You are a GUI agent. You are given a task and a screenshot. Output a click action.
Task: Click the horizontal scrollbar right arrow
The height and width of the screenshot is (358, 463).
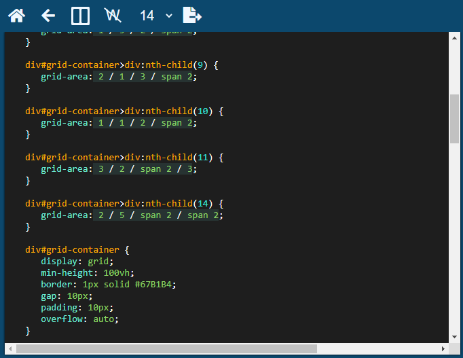443,349
